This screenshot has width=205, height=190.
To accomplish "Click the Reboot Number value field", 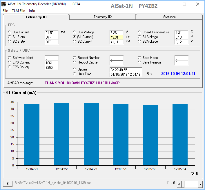I will [117, 58].
